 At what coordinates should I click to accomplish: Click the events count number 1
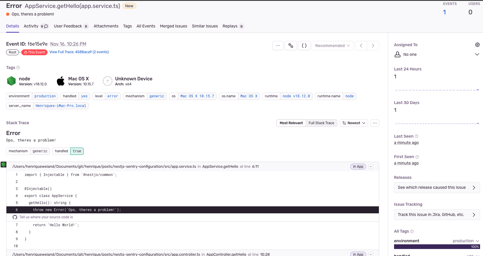pos(444,12)
